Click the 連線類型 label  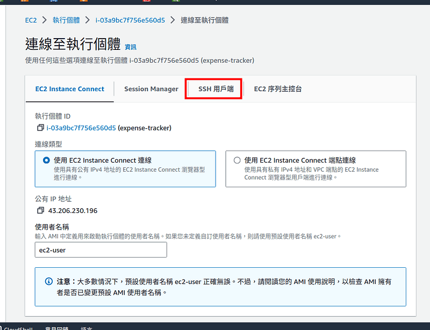(x=48, y=144)
